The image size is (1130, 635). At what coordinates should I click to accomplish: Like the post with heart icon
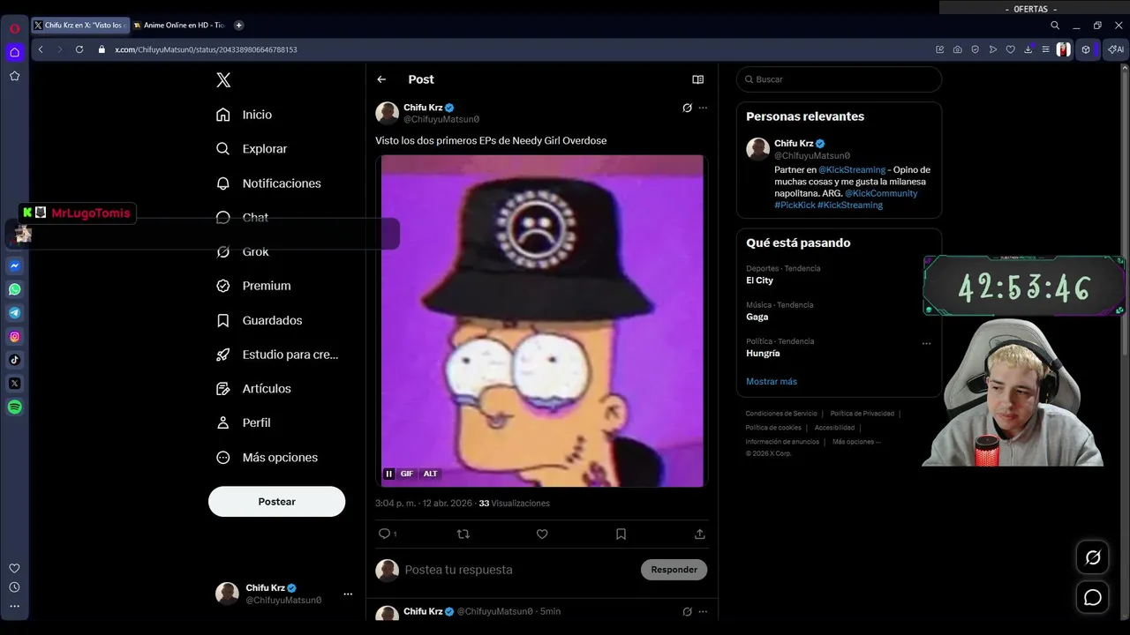[x=542, y=534]
